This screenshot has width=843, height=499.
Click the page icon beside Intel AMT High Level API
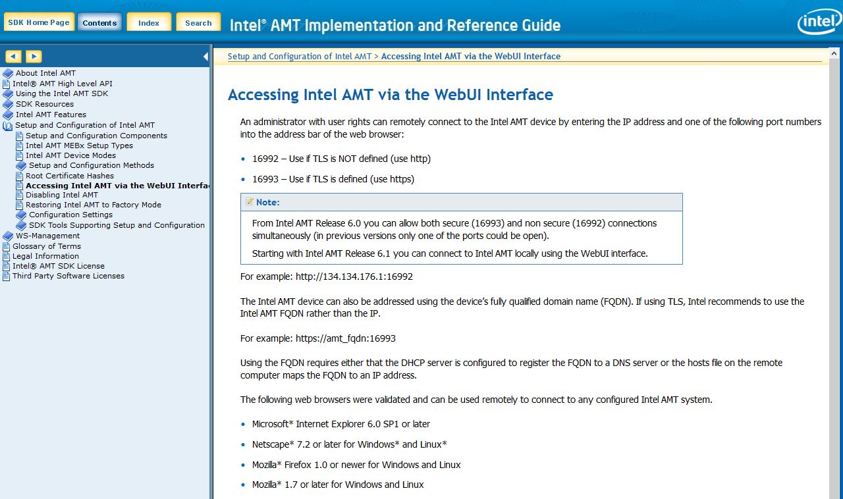[7, 84]
